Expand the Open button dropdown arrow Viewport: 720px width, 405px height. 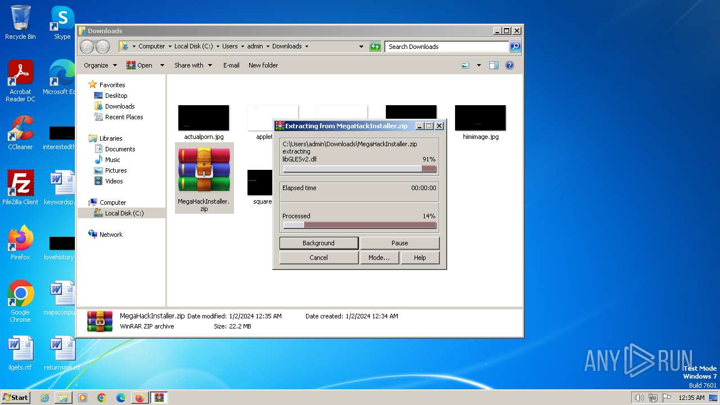(162, 65)
